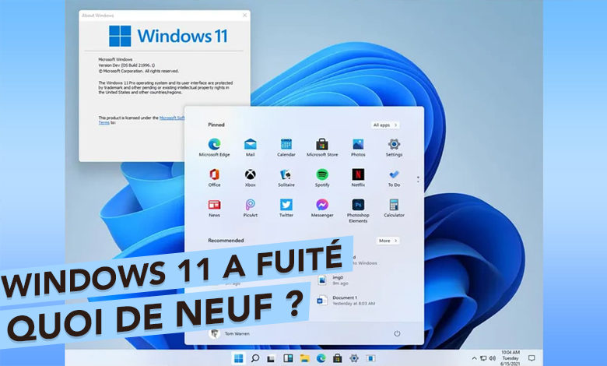Viewport: 607px width, 366px height.
Task: Open Microsoft Edge from pinned apps
Action: [214, 147]
